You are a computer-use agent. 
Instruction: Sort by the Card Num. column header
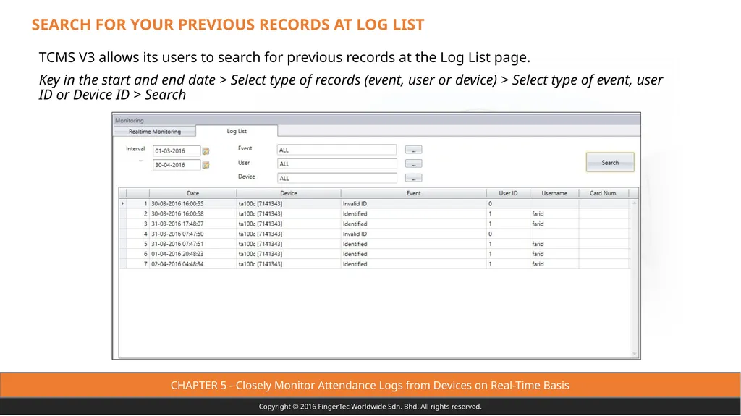[x=604, y=193]
